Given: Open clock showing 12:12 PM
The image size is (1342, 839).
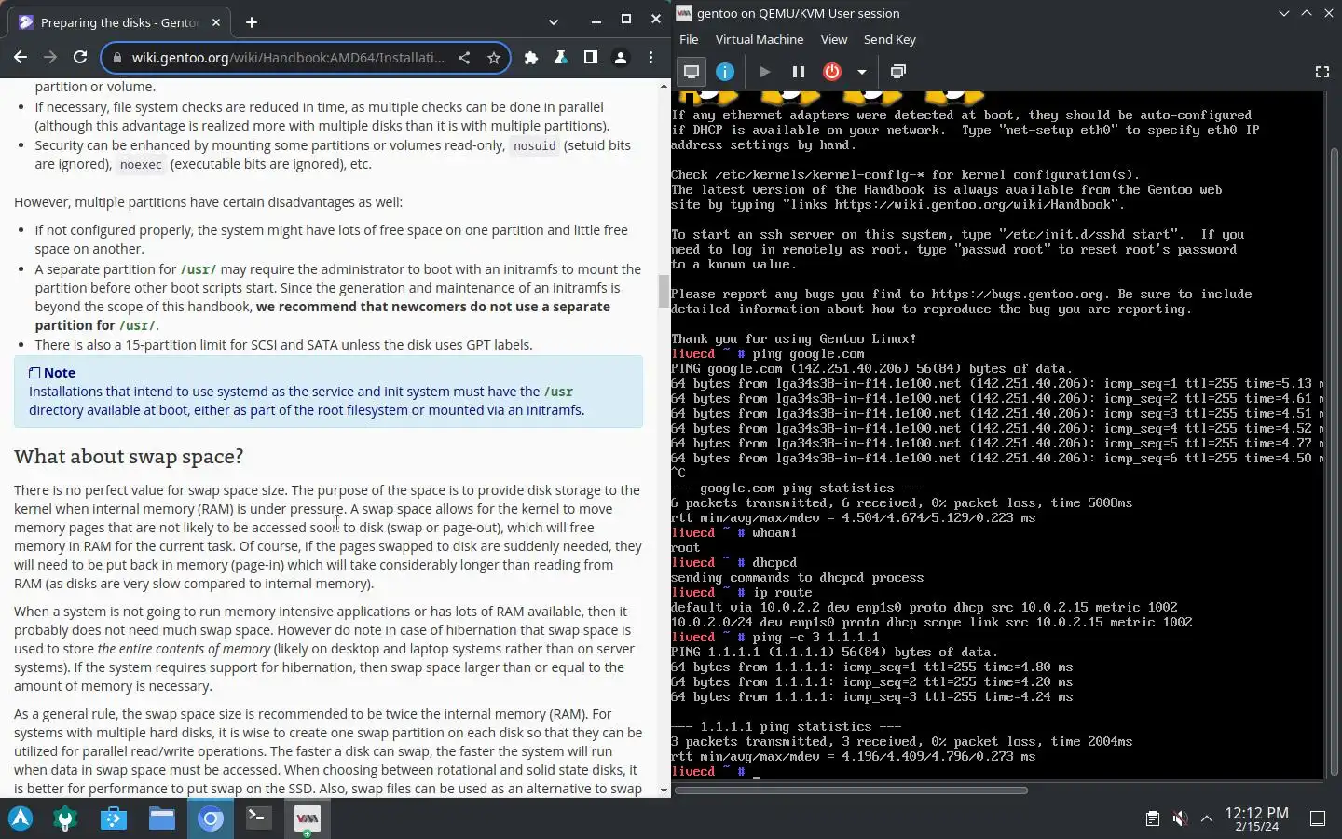Looking at the screenshot, I should [1257, 818].
